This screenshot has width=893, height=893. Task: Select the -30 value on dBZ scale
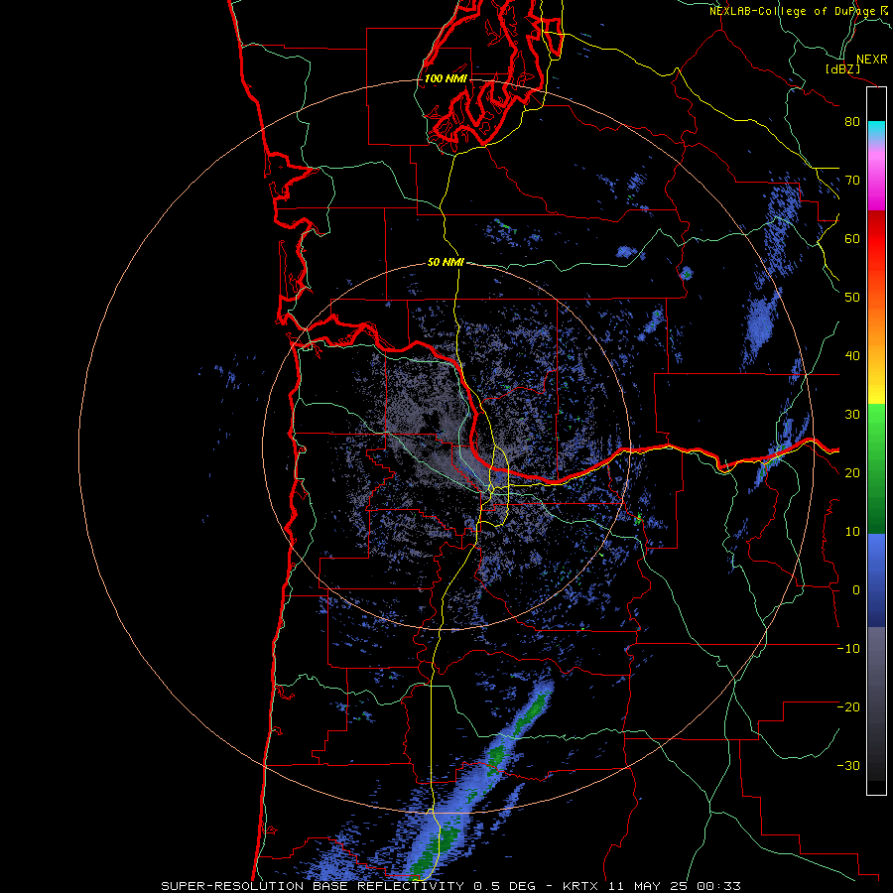848,765
